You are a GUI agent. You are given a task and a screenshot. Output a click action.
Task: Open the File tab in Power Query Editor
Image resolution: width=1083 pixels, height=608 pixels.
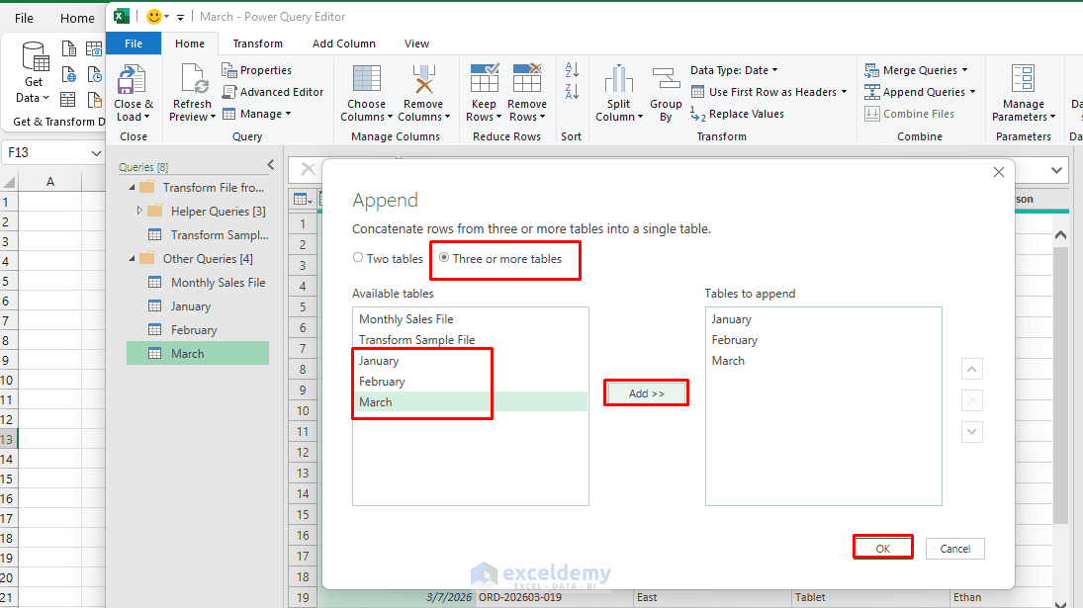pyautogui.click(x=134, y=43)
